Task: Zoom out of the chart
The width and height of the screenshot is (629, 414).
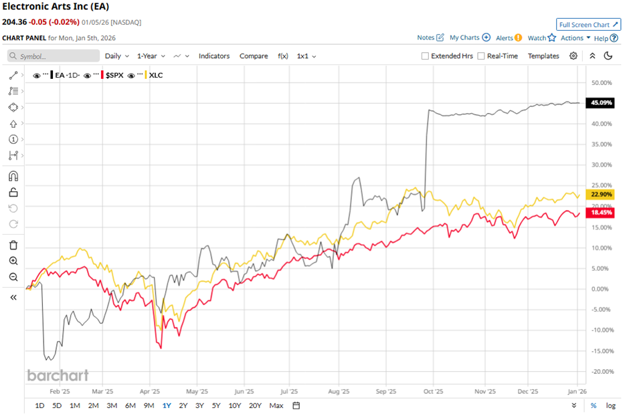Action: click(x=13, y=277)
